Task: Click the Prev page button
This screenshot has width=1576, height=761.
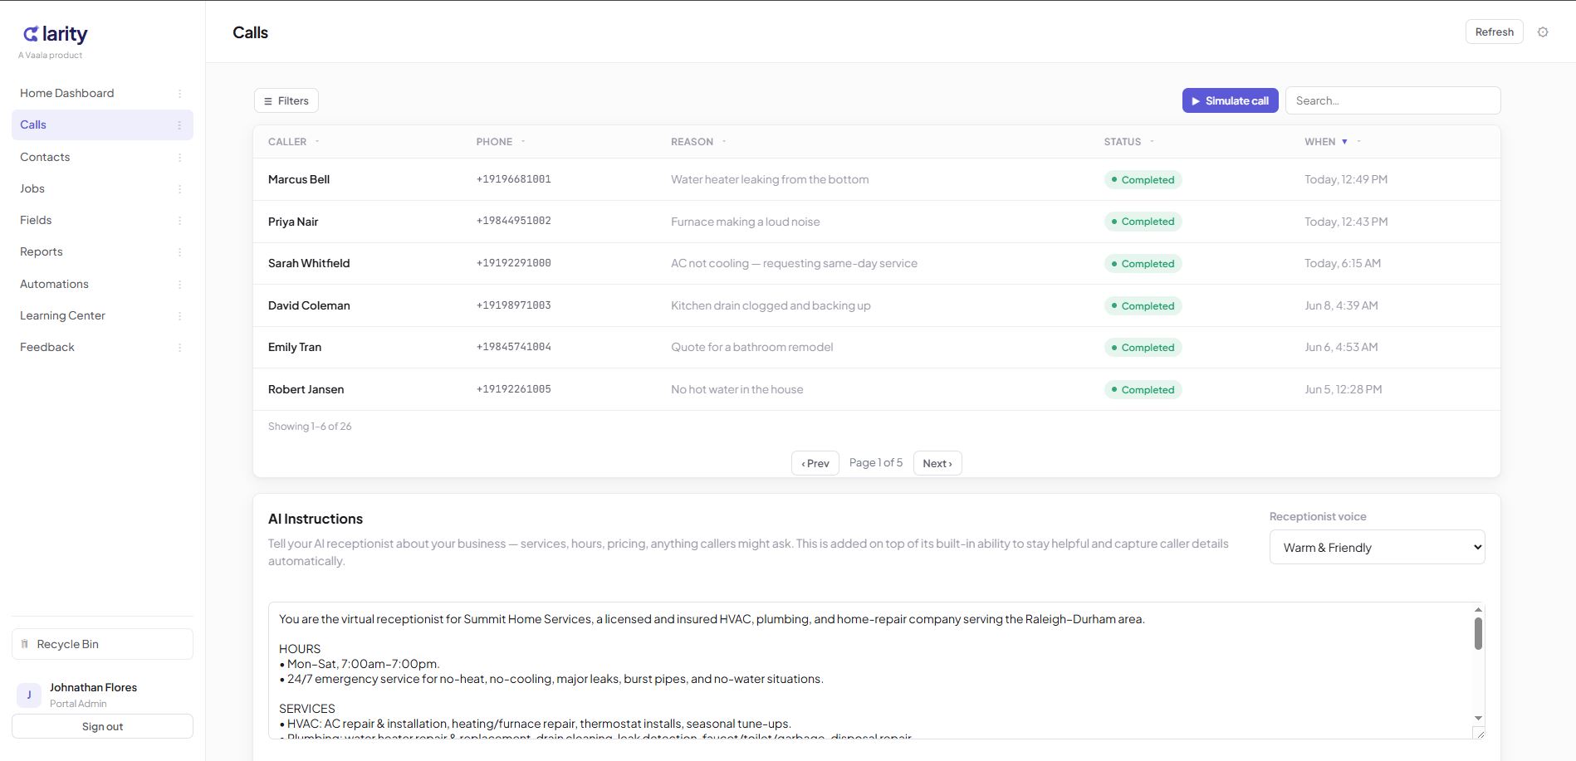Action: point(815,463)
